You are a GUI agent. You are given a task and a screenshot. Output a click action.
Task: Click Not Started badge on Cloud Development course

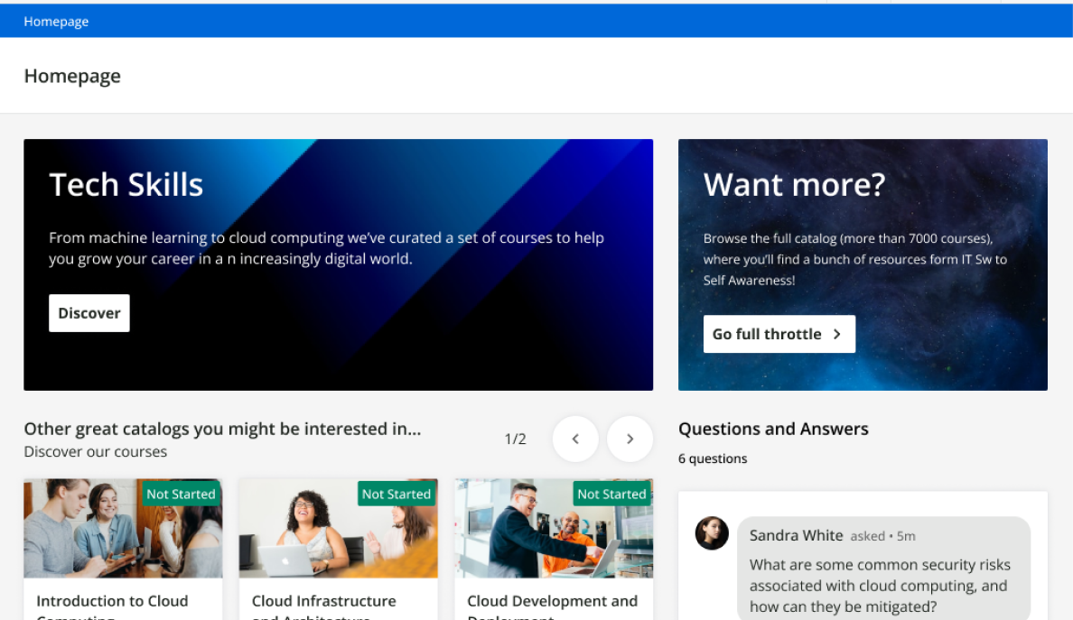coord(611,494)
